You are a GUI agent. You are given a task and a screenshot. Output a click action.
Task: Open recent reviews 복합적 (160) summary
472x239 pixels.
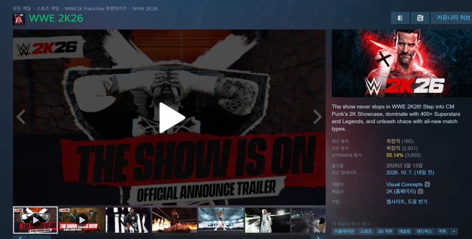point(400,141)
